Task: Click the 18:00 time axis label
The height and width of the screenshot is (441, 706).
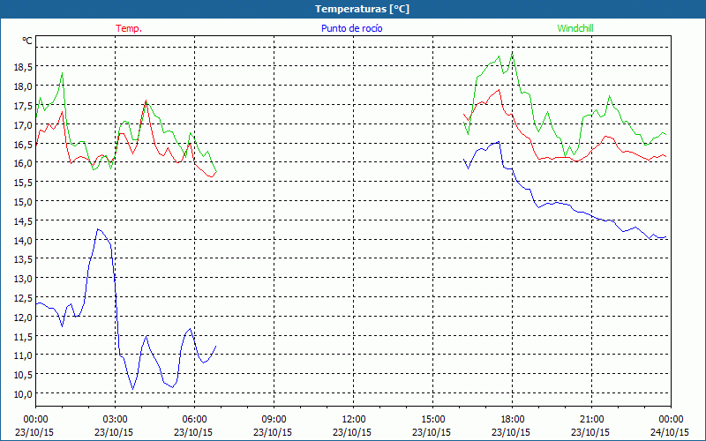Action: coord(513,420)
